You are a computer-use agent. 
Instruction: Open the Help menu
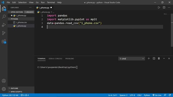pos(59,2)
